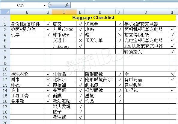
Task: Select column G header
Action: coord(146,12)
